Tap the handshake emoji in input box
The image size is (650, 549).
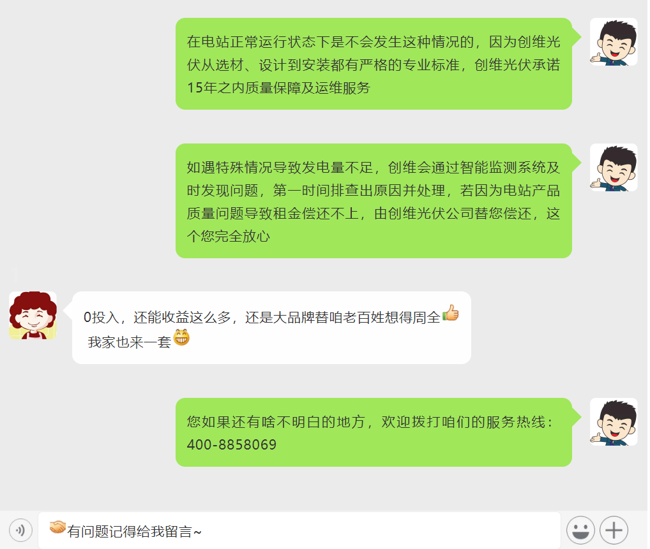coord(57,527)
